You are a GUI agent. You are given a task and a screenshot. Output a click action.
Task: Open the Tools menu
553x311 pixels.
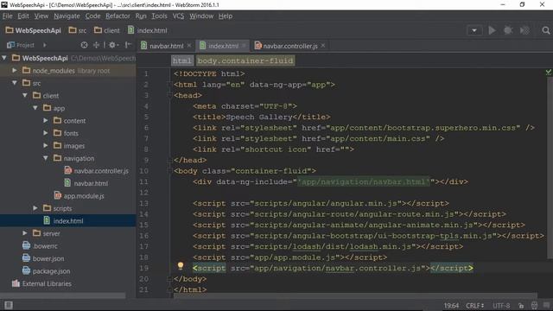tap(159, 16)
